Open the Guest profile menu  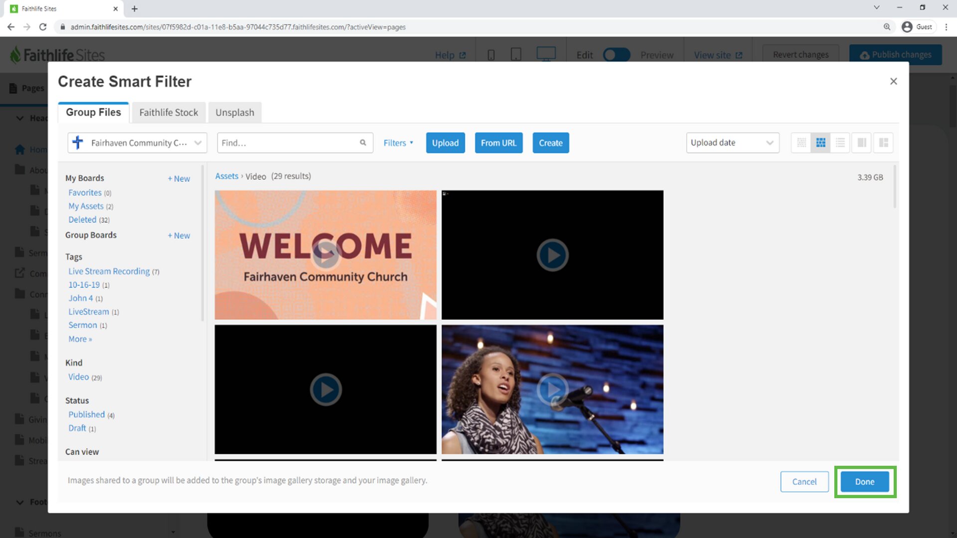tap(918, 27)
